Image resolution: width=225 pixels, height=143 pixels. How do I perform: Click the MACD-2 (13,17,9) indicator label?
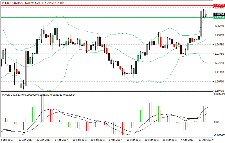pos(13,95)
